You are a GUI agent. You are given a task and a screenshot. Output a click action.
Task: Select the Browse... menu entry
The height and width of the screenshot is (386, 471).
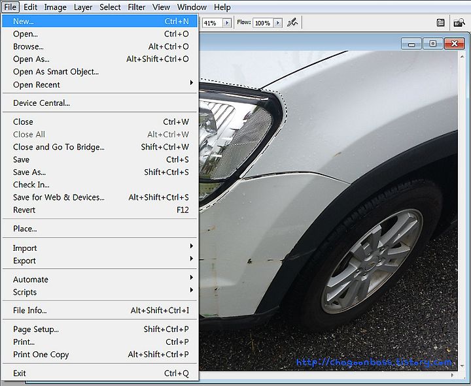(x=99, y=46)
